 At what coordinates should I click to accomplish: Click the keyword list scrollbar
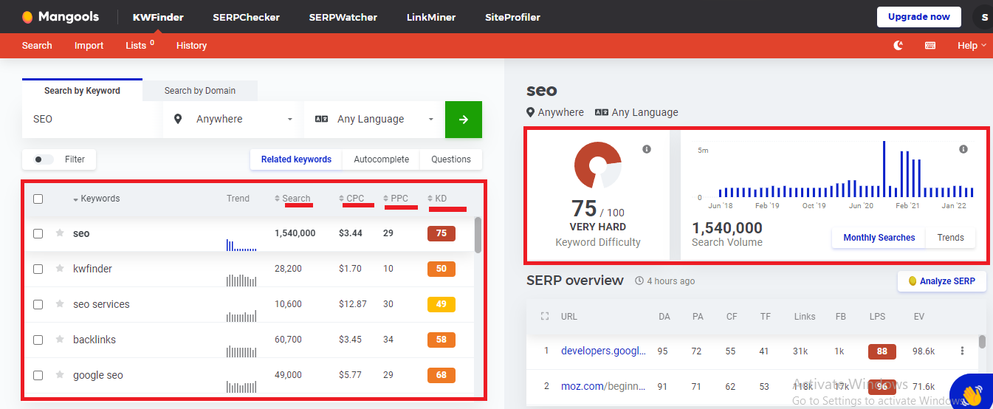pos(478,235)
